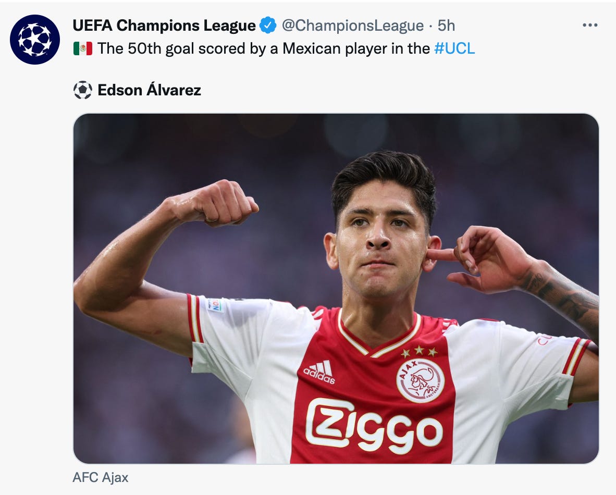616x495 pixels.
Task: Click the UEFA Champions League display name
Action: coord(164,26)
